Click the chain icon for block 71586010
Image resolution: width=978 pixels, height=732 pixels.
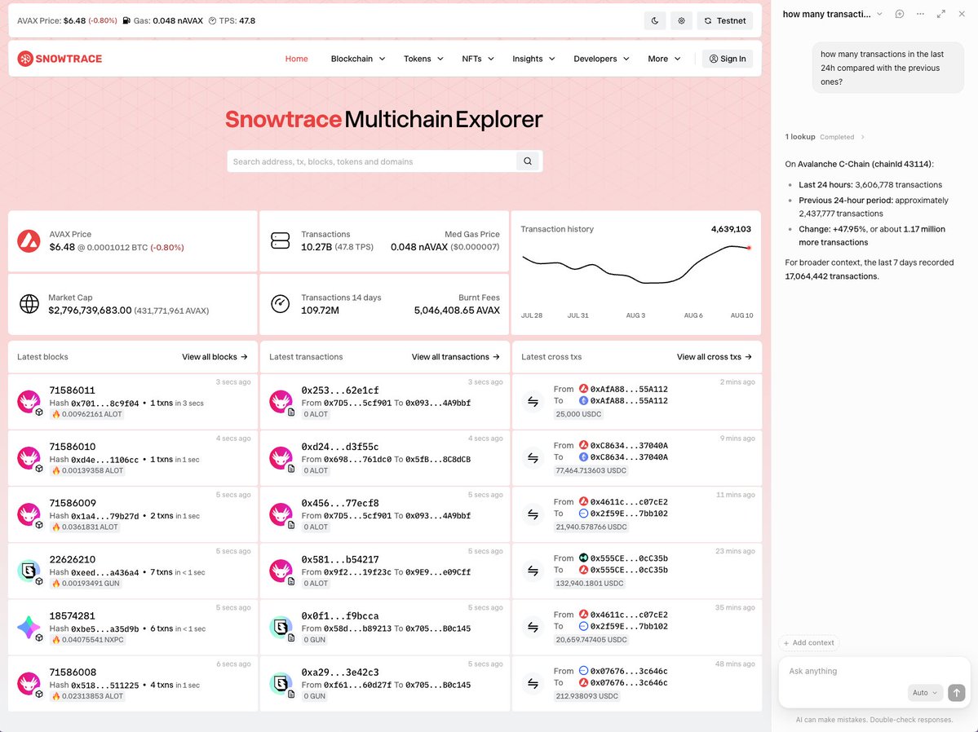coord(29,458)
